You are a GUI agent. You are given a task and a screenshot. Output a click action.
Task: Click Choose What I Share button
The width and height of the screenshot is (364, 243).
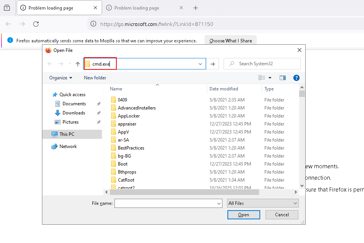point(230,40)
